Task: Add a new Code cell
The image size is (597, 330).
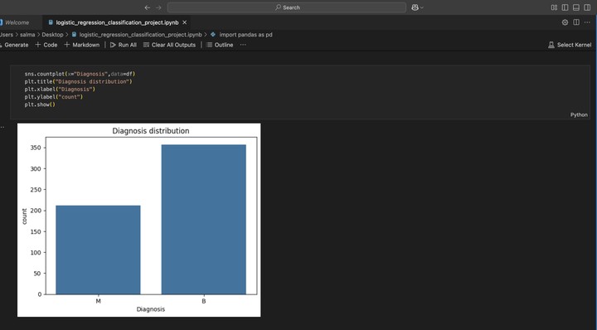Action: pos(46,45)
